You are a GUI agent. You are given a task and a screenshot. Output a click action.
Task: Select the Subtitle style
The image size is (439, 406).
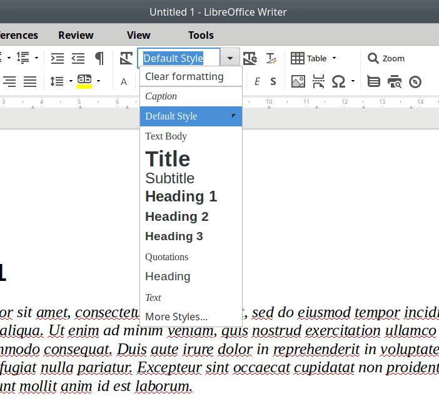pyautogui.click(x=191, y=178)
